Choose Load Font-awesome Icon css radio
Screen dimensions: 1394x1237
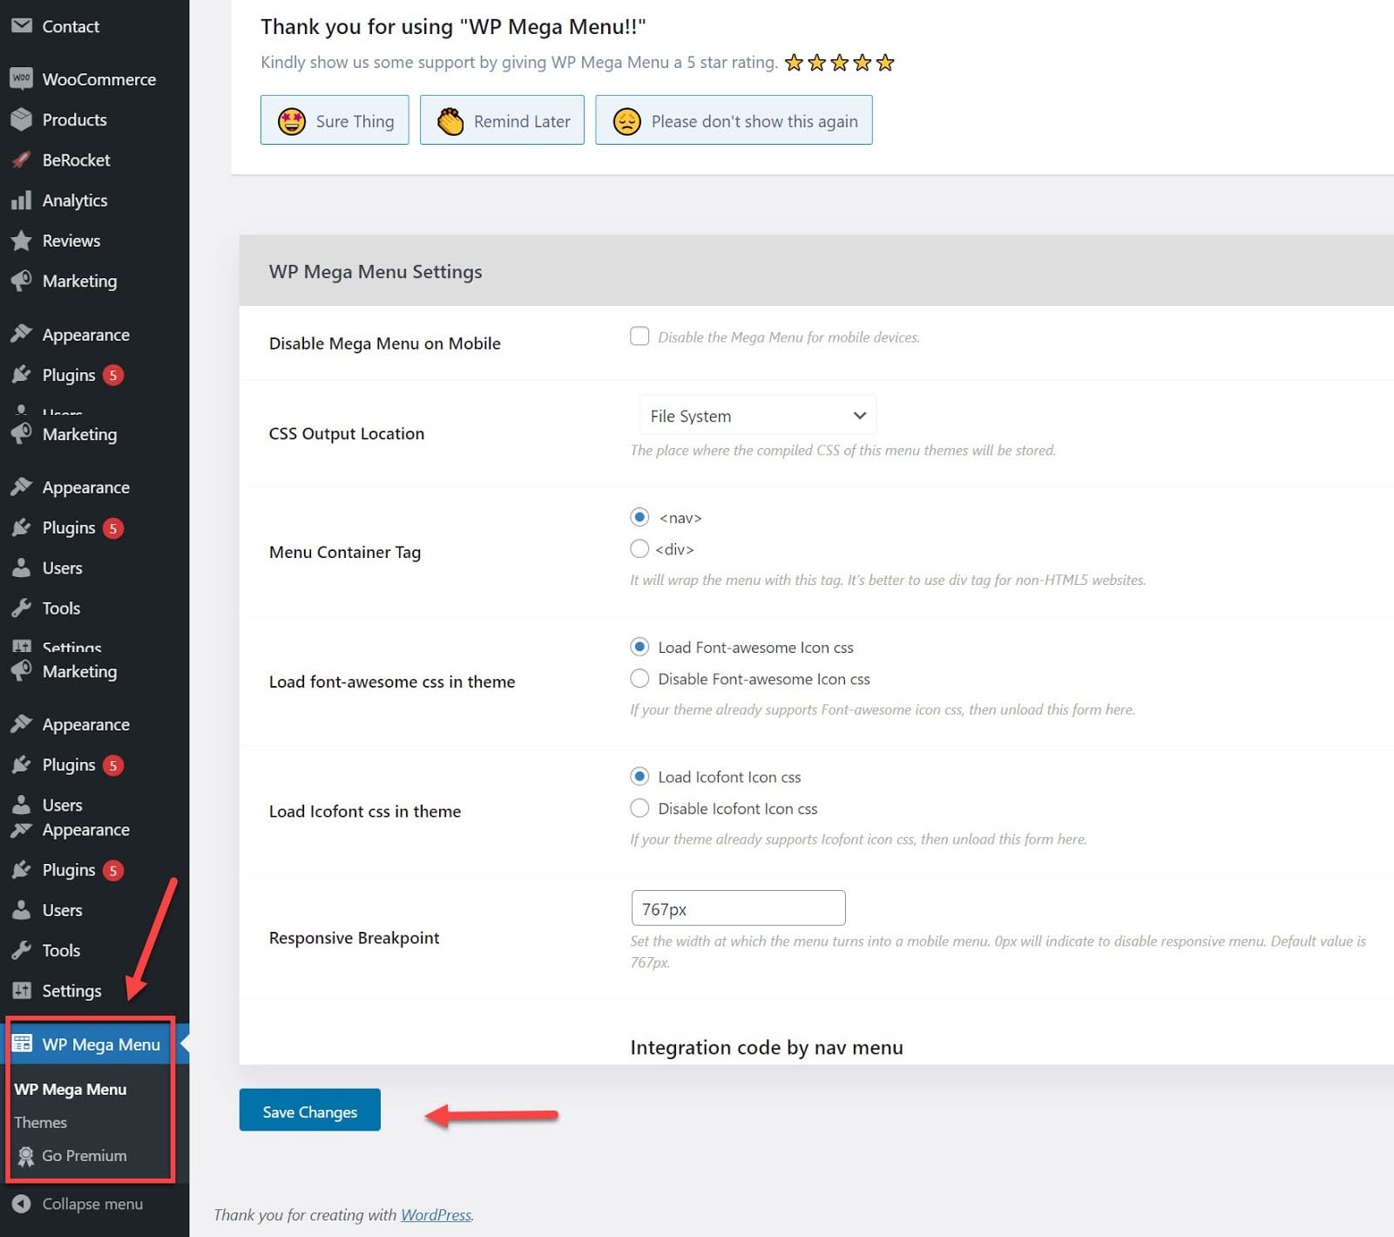coord(639,647)
